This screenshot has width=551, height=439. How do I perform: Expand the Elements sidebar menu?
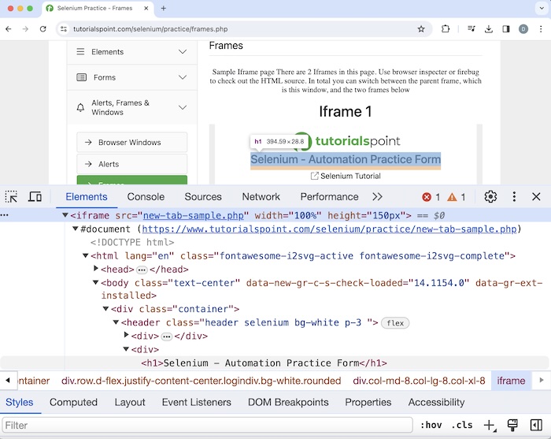[x=132, y=52]
